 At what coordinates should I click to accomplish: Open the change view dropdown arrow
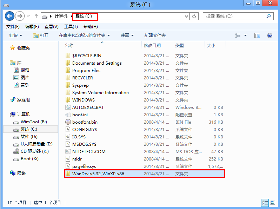(245, 35)
